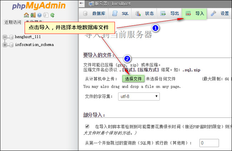The height and width of the screenshot is (151, 232).
Task: Click the collapse panel arrow at top
Action: tap(81, 3)
